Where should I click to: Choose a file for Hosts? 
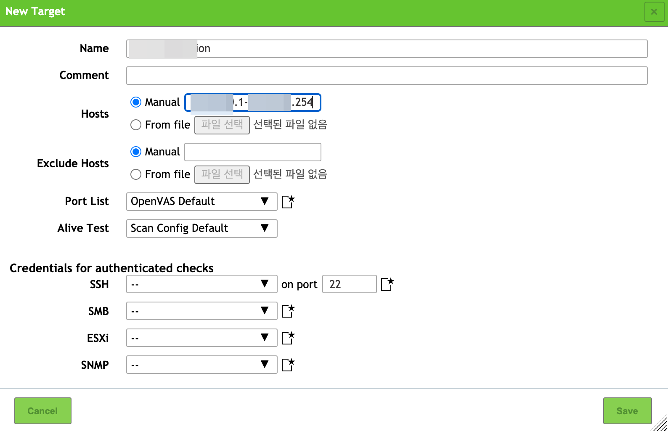(x=222, y=125)
